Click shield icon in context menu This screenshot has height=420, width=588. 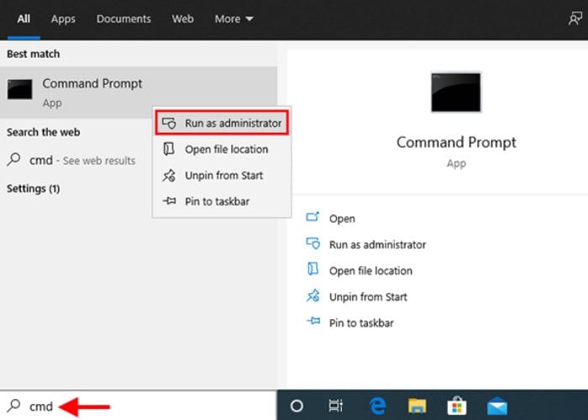click(169, 123)
